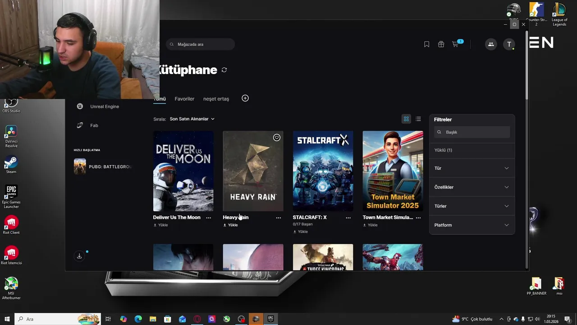Open volume control in system tray
Screen dimensions: 577x325
tap(537, 319)
